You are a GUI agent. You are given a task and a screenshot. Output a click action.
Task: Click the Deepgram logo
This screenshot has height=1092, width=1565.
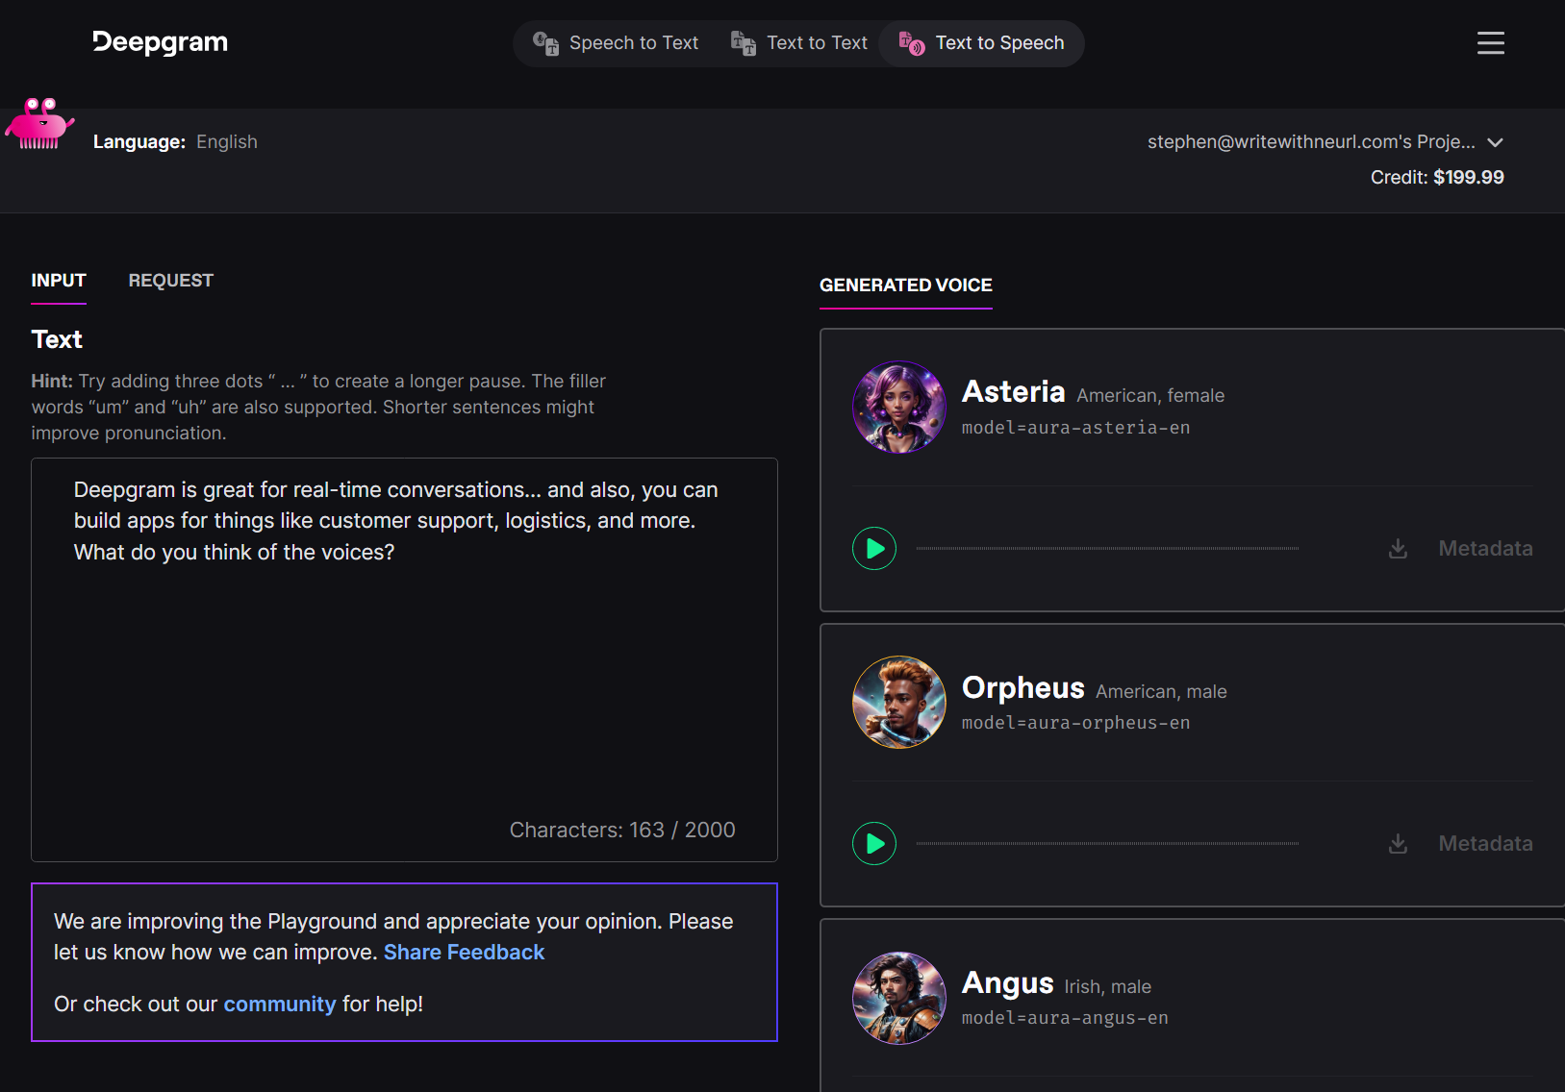click(x=161, y=43)
